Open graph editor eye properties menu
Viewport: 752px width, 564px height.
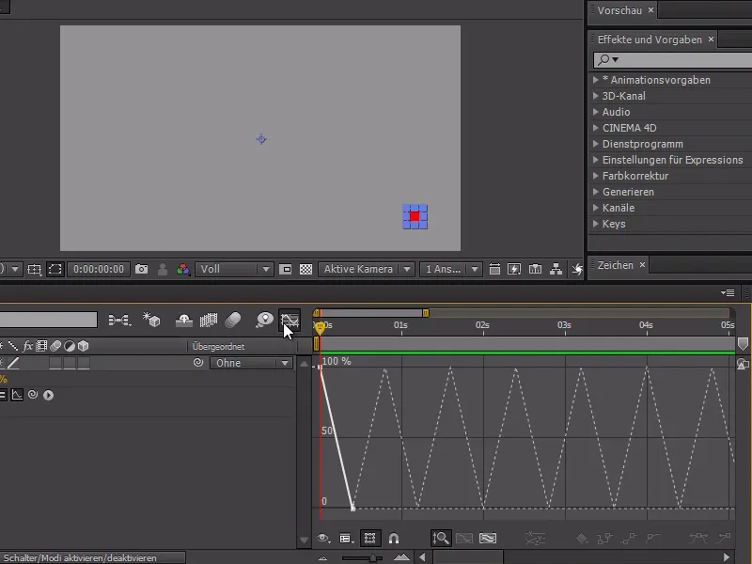(323, 538)
